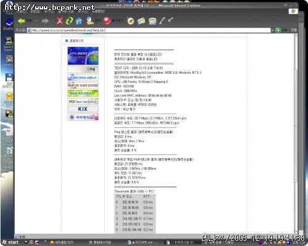308x246 pixels.
Task: Open the blue internet banner link
Action: pos(83,77)
